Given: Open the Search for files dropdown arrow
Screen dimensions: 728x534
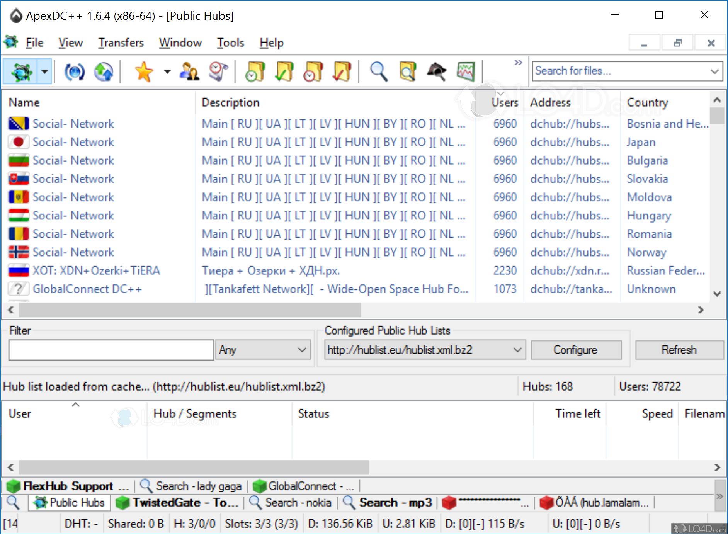Looking at the screenshot, I should (714, 71).
